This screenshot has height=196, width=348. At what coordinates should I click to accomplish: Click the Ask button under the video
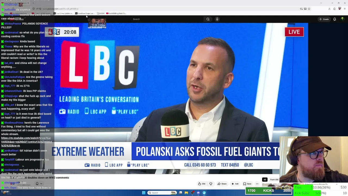pos(235,184)
